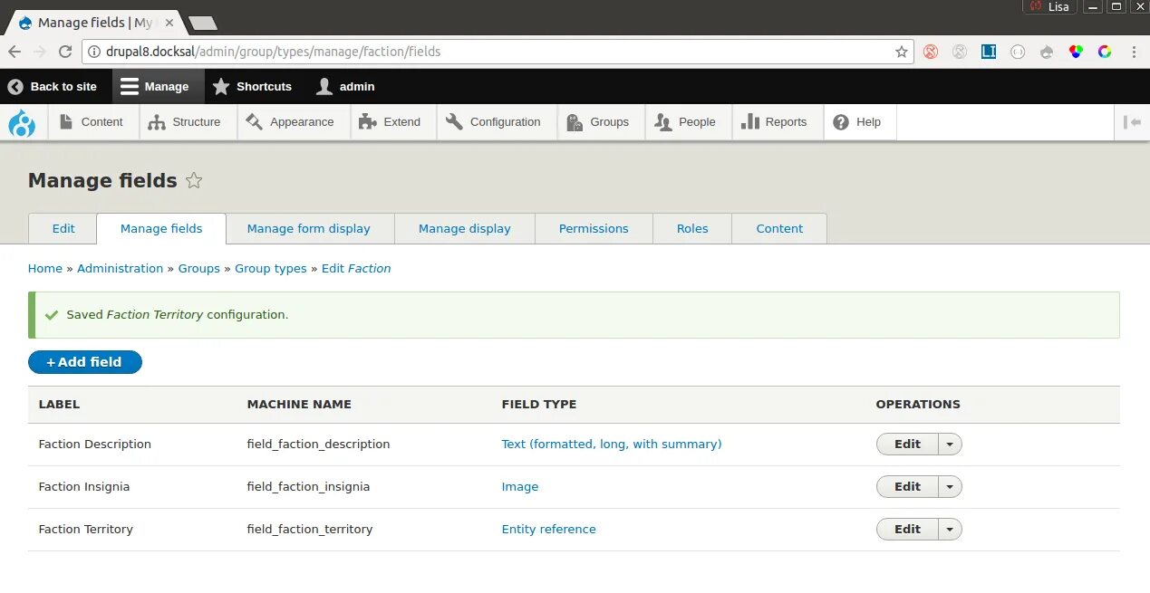Open Reports in the admin toolbar

click(774, 122)
